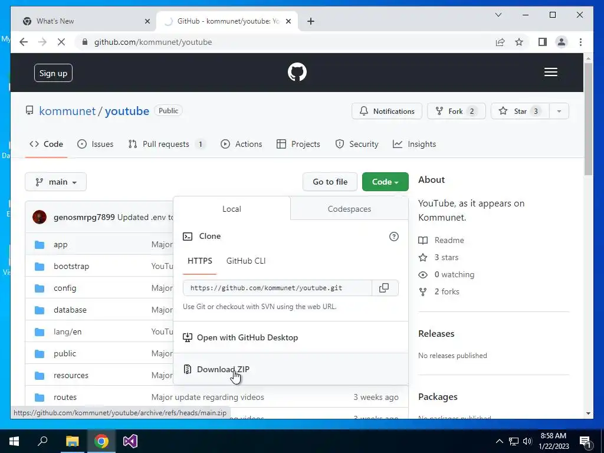Open the main branch dropdown
This screenshot has width=604, height=453.
point(55,182)
